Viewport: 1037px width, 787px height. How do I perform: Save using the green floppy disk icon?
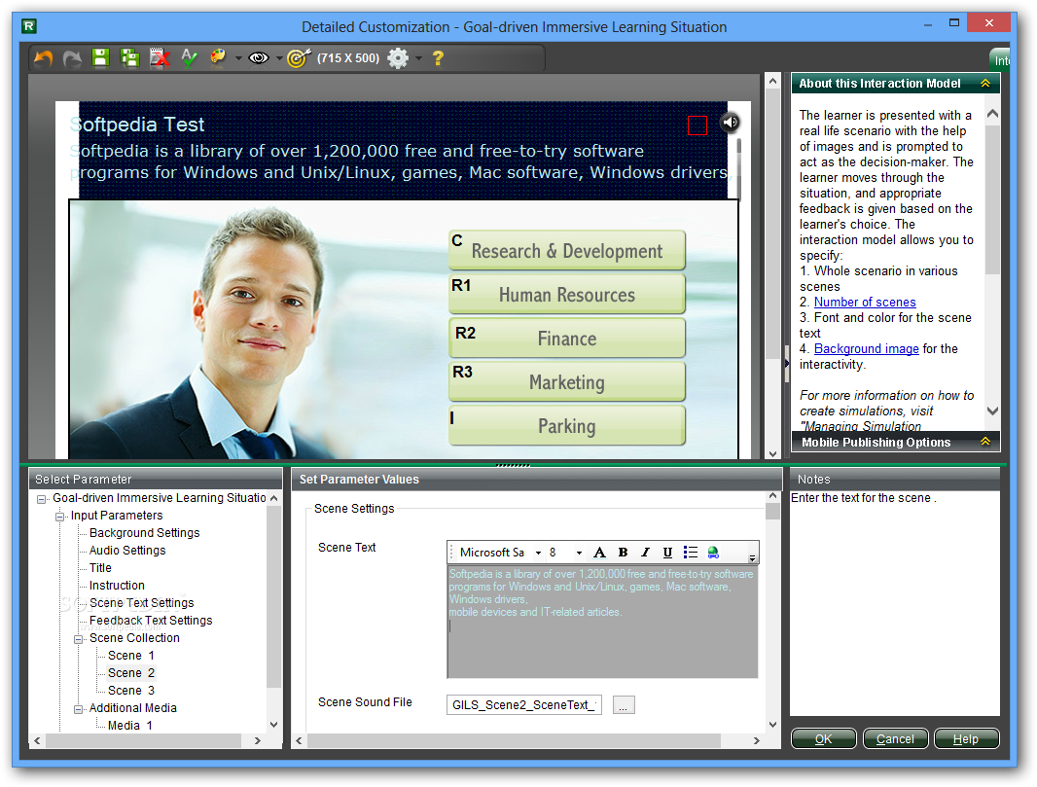100,57
